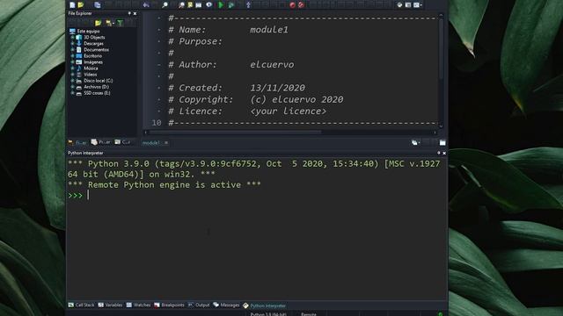Expand the Documentos folder
563x316 pixels.
[x=72, y=50]
